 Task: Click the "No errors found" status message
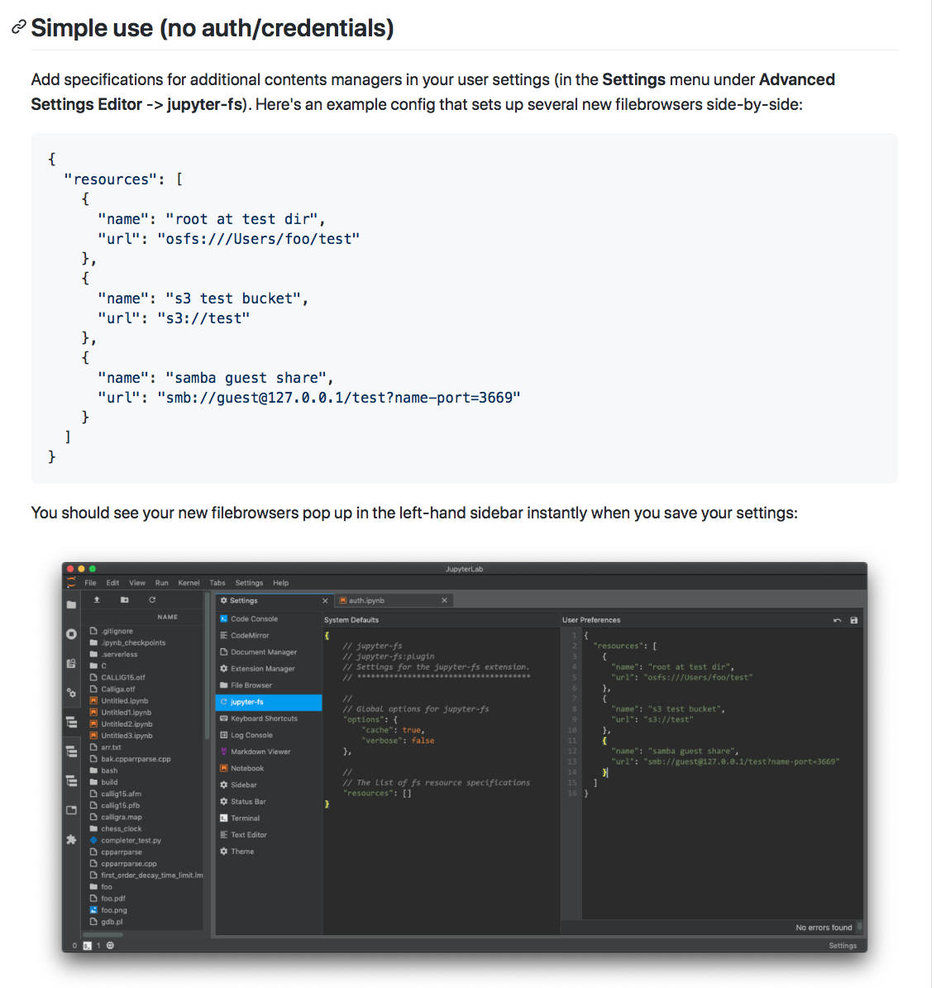pyautogui.click(x=824, y=928)
